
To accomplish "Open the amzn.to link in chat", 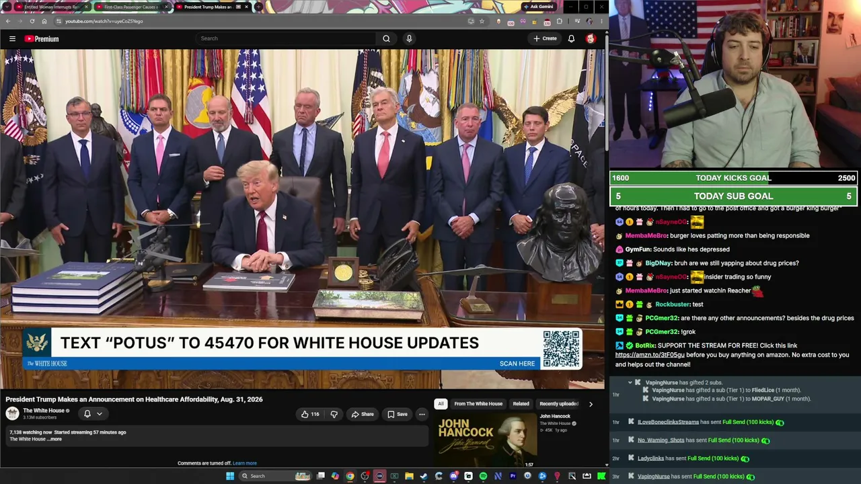I will [x=650, y=355].
